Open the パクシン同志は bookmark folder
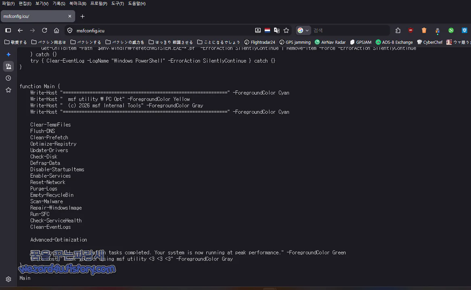 49,42
